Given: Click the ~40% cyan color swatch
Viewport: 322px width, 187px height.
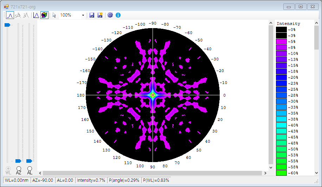Looking at the screenshot, I should coord(281,125).
